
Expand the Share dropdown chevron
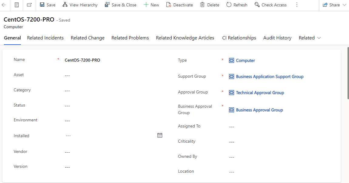click(x=344, y=5)
